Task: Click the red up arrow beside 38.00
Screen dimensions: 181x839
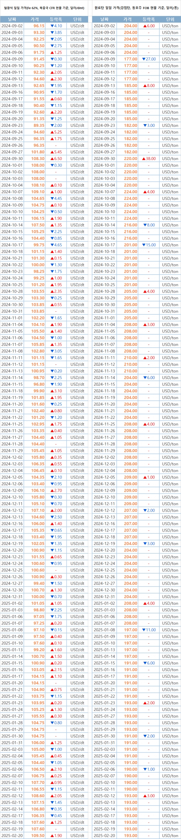Action: point(144,159)
